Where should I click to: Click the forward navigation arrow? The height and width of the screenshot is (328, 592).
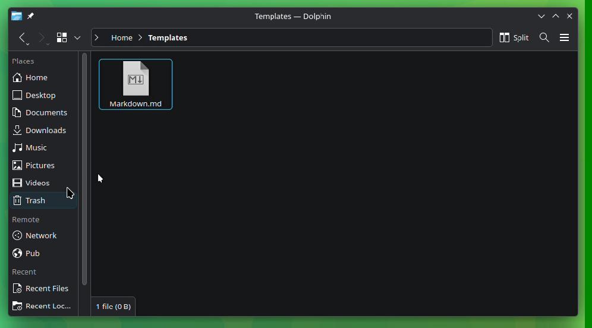coord(42,38)
